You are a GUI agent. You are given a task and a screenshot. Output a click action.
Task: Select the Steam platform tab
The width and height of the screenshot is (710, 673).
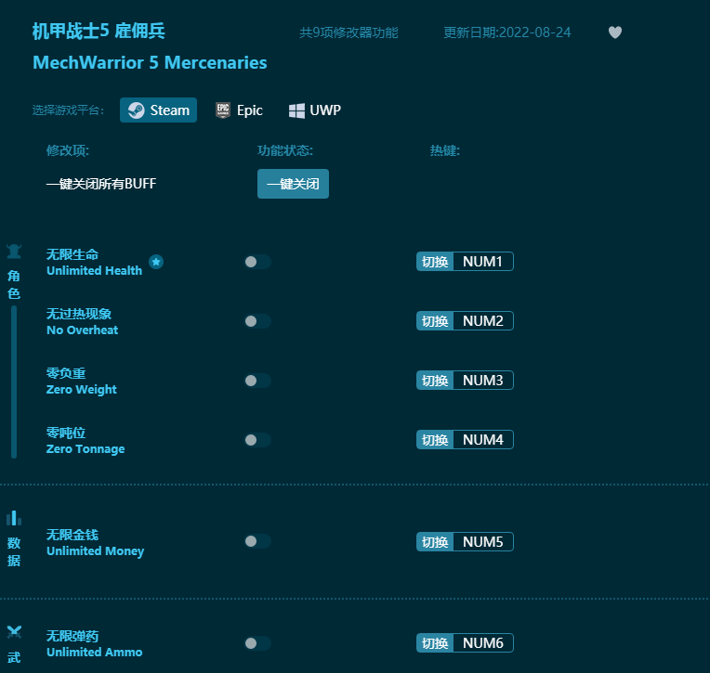159,110
